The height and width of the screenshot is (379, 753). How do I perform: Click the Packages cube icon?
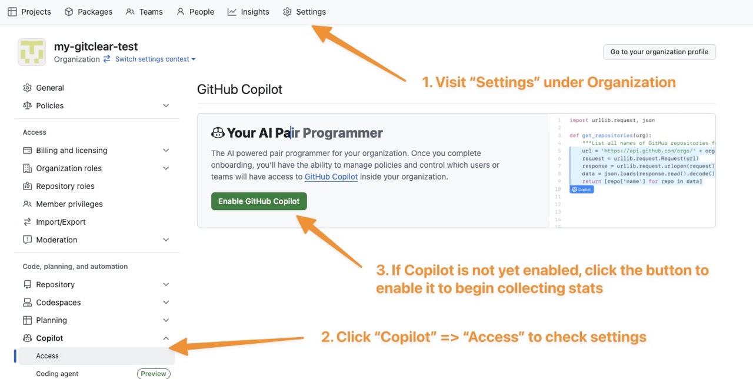click(x=69, y=12)
